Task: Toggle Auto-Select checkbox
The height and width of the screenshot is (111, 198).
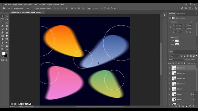Action: tap(15, 8)
